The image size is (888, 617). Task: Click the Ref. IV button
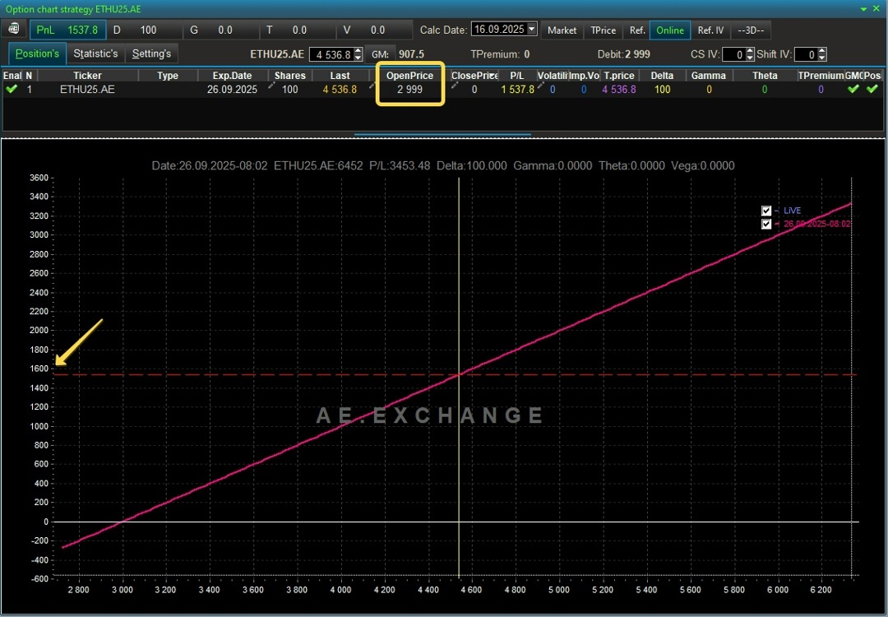coord(710,30)
